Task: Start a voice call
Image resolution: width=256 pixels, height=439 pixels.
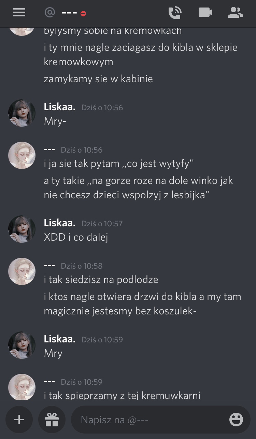Action: point(175,13)
